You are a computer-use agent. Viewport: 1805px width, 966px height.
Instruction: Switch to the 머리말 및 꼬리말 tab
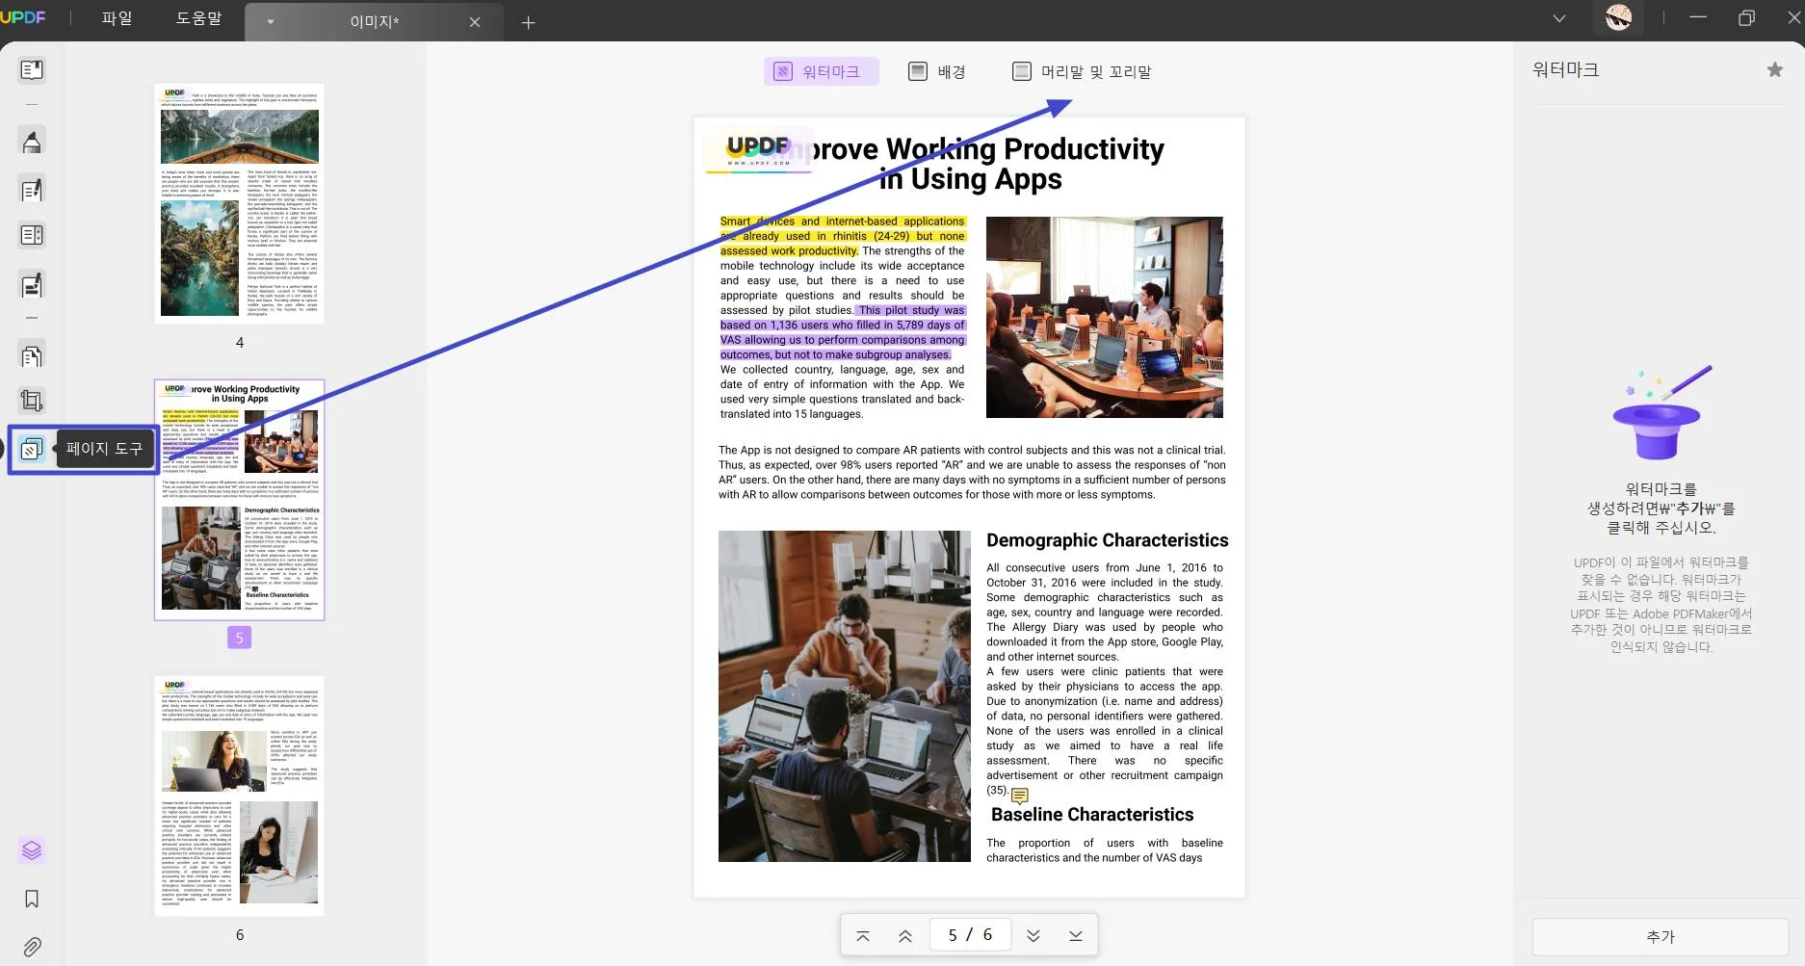click(1082, 71)
